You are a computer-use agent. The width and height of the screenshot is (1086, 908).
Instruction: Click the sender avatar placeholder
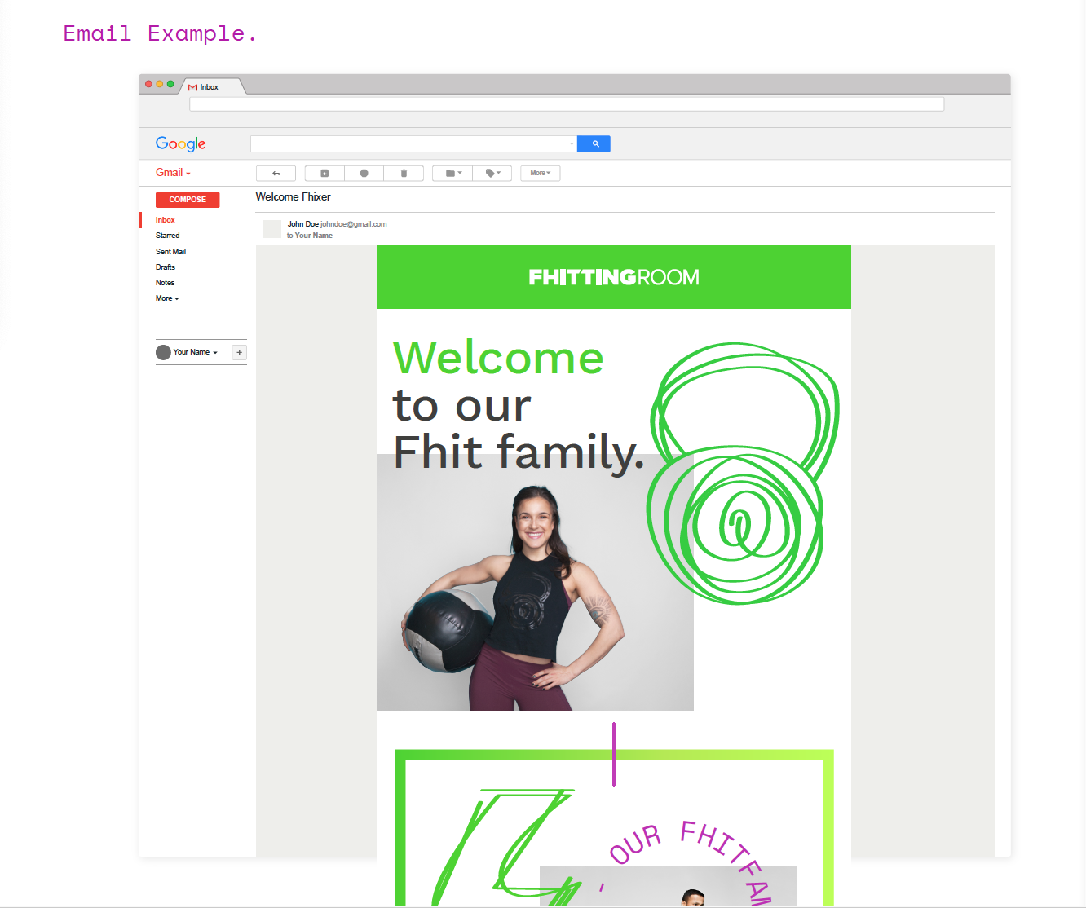pos(271,228)
